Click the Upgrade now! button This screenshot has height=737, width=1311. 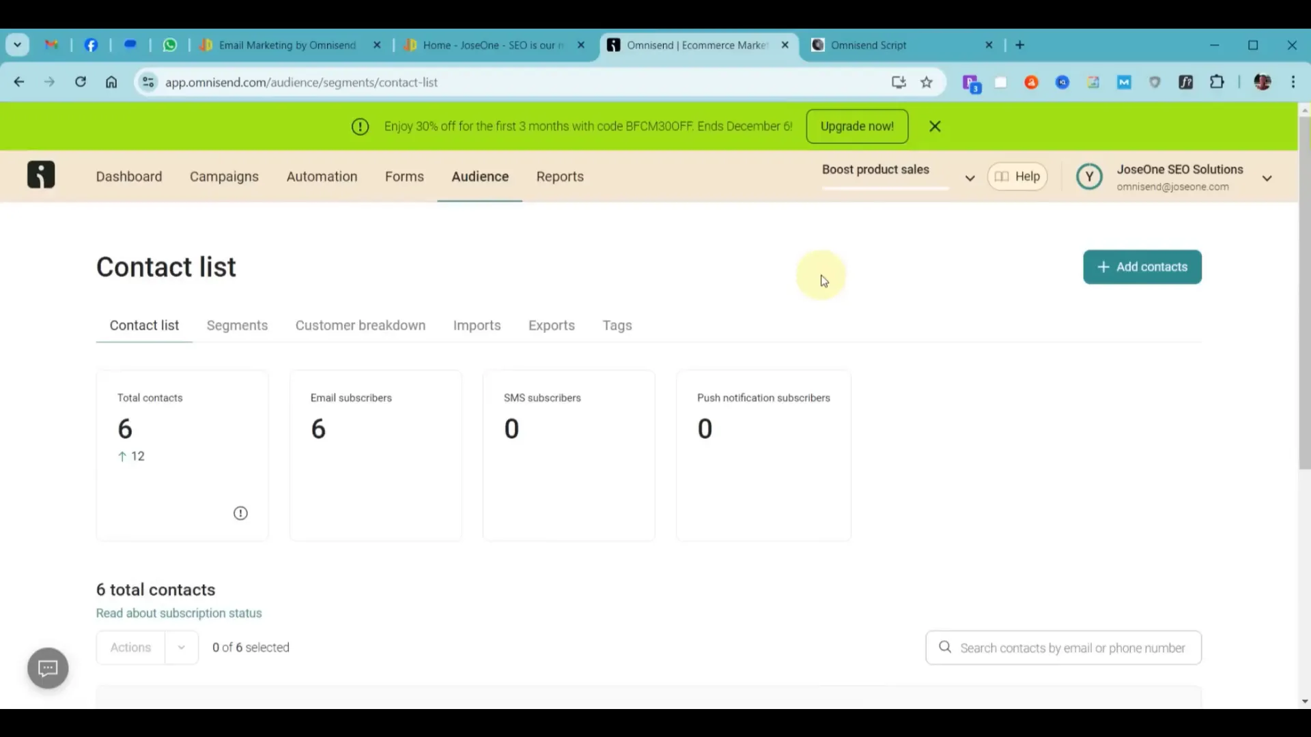point(856,126)
